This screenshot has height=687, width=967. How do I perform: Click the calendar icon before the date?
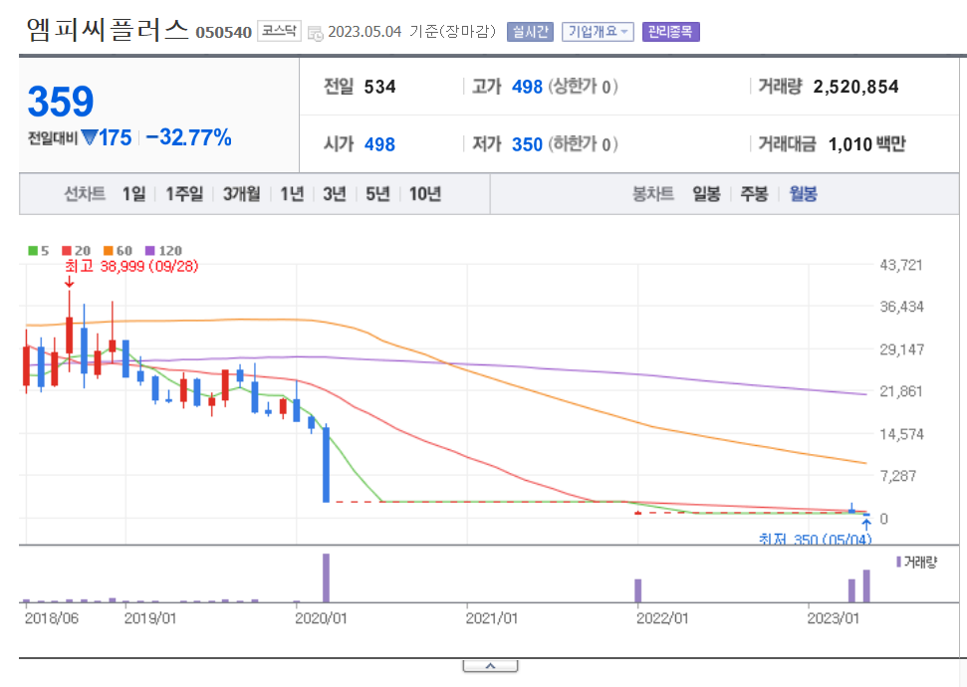(315, 33)
